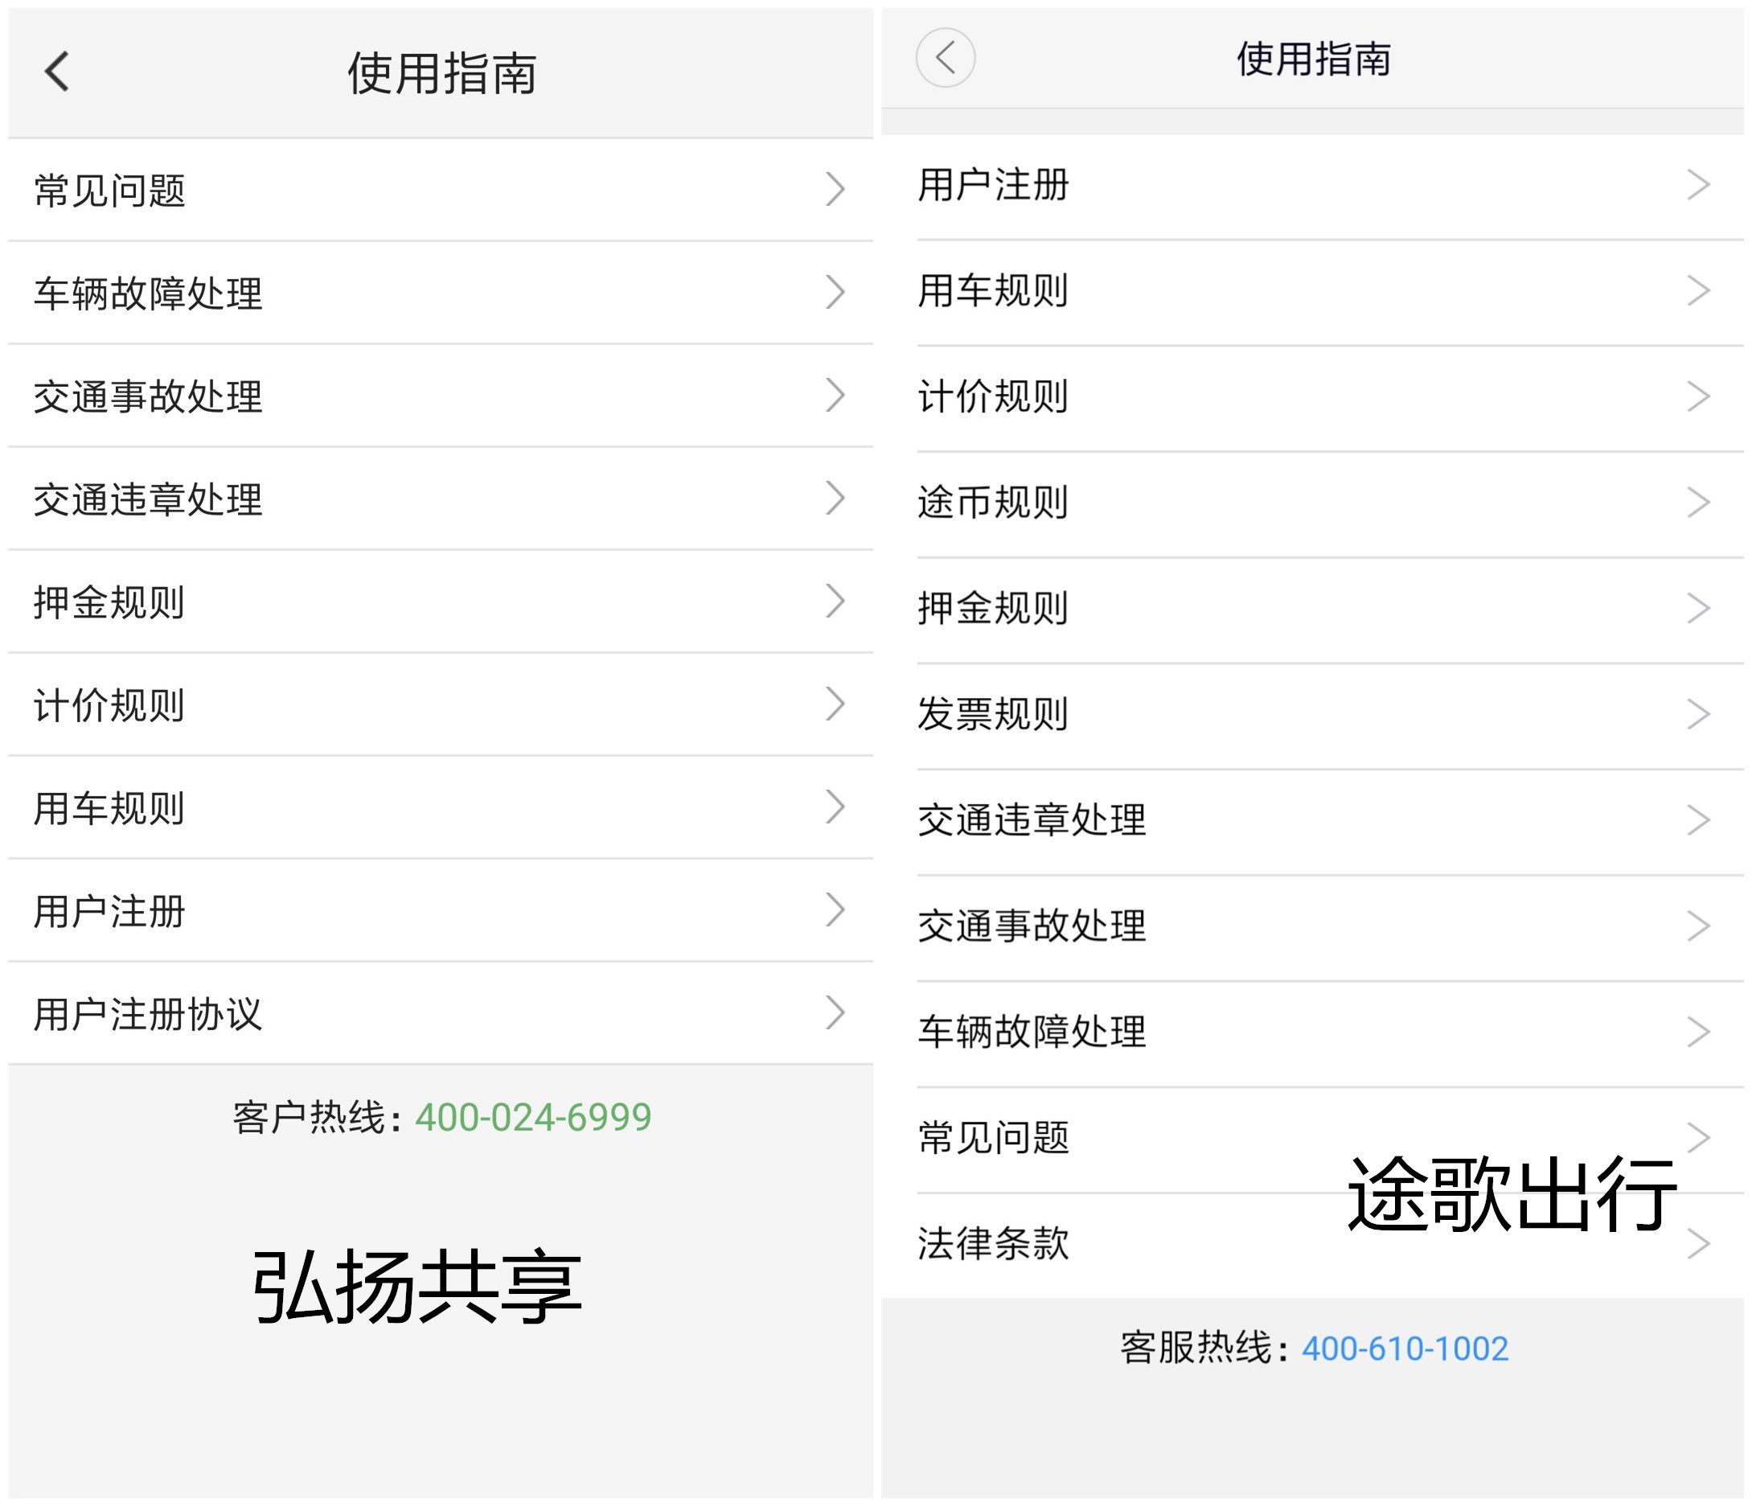Expand chevron beside 交通违章处理 in 弘扬共享
1752x1507 pixels.
835,499
